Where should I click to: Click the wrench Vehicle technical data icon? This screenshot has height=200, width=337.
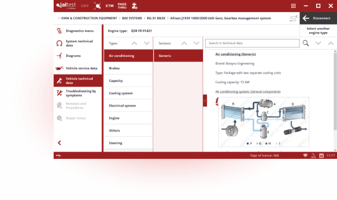(59, 81)
